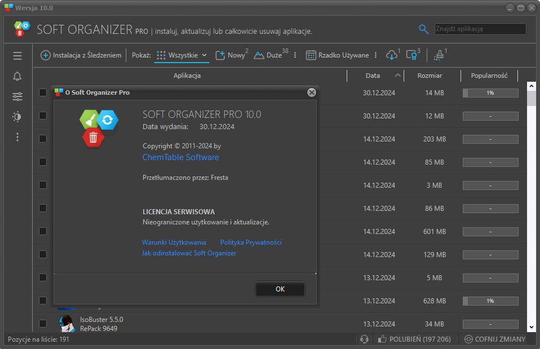Click the scrollbar down arrow
Screen dimensions: 540x349
point(531,328)
